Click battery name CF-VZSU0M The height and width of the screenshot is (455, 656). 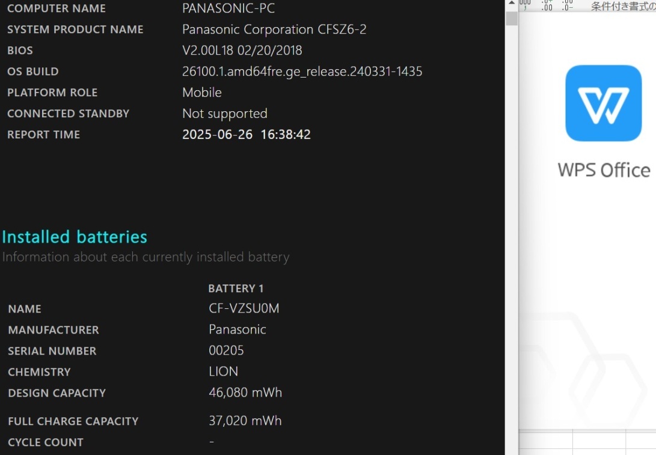244,308
